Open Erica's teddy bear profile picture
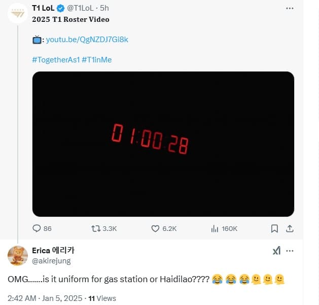This screenshot has height=305, width=319. click(x=18, y=255)
